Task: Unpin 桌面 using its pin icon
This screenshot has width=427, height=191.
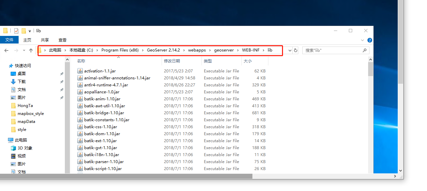Action: [62, 74]
